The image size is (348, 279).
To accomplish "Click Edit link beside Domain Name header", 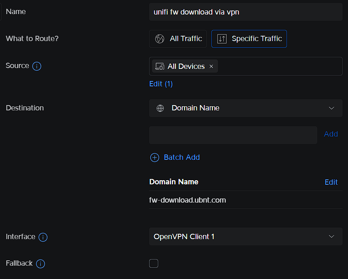I will point(331,182).
